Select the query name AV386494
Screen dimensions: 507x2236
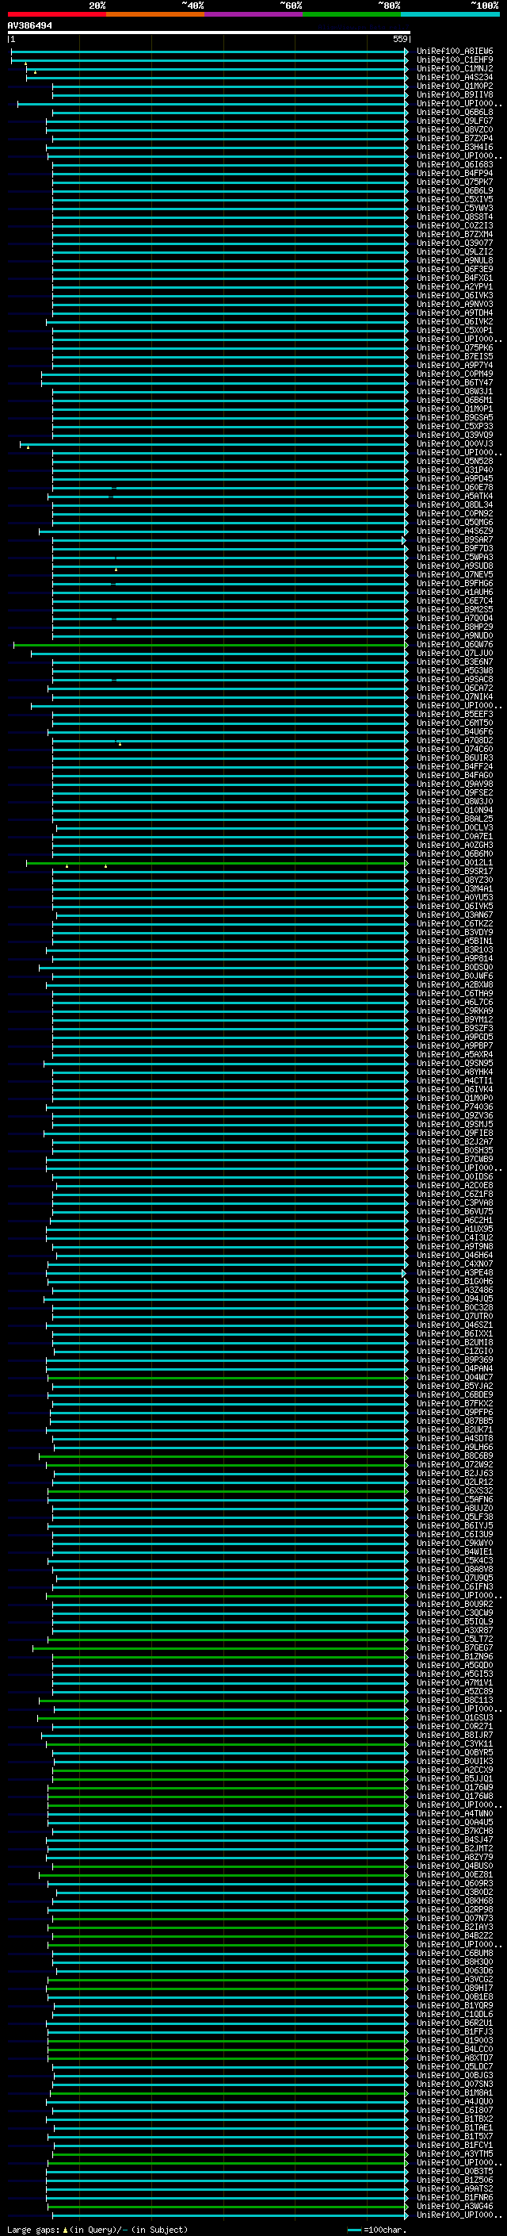tap(29, 26)
